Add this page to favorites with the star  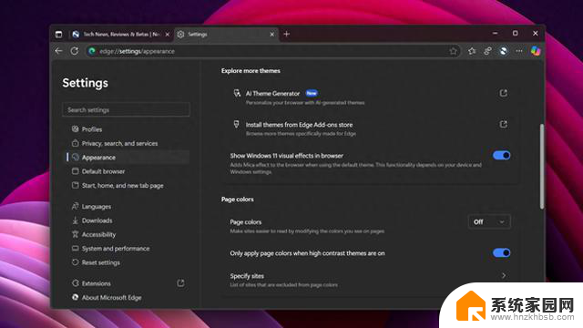coord(453,51)
